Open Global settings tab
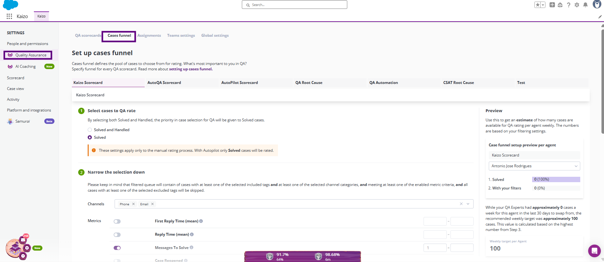 [215, 35]
